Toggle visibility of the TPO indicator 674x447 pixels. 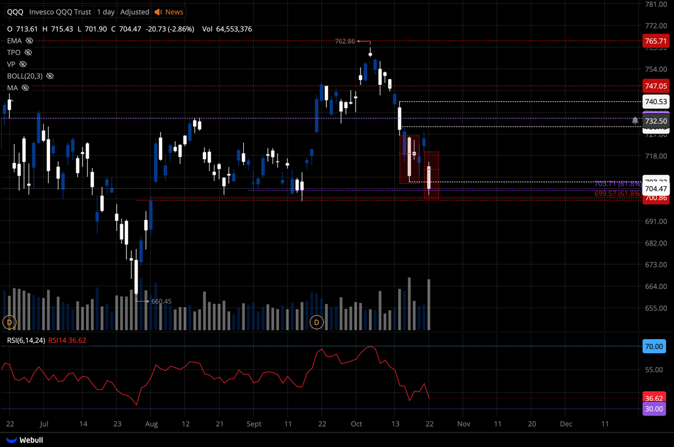point(28,52)
